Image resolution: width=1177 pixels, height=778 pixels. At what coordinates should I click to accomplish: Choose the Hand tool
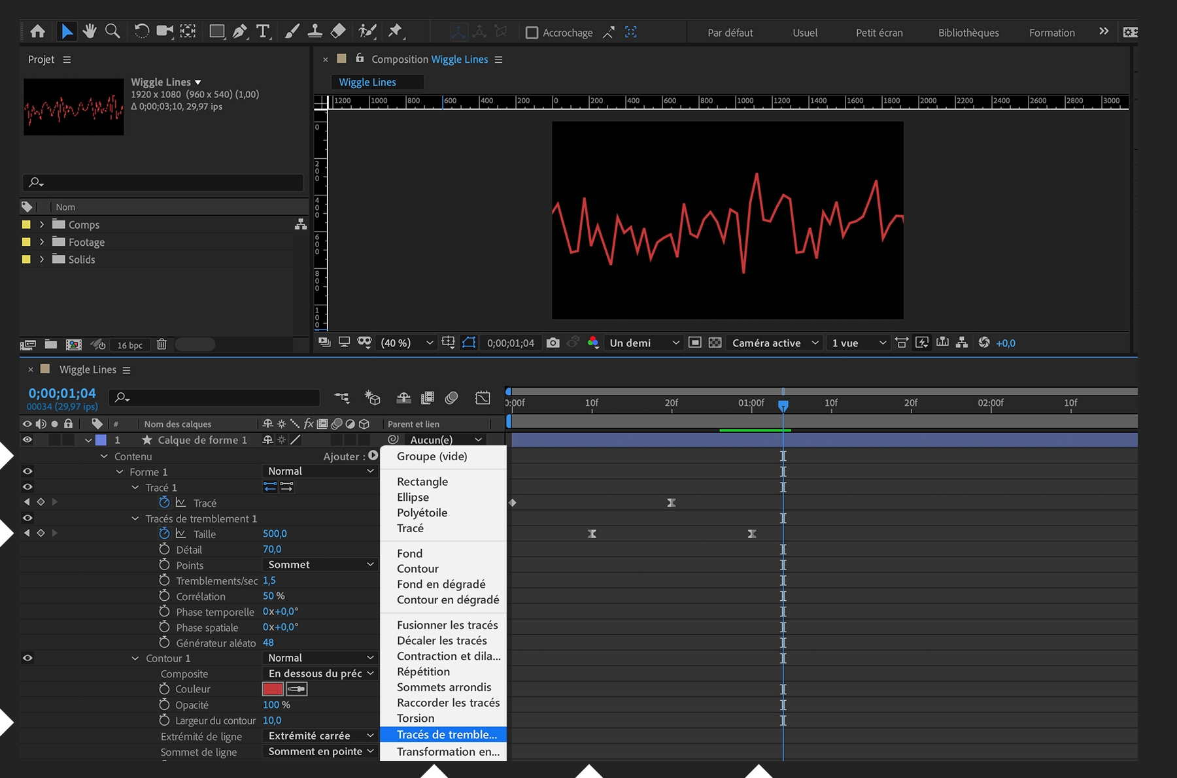point(90,31)
